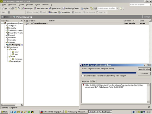
Task: Open the Ansicht menu
Action: [21, 5]
